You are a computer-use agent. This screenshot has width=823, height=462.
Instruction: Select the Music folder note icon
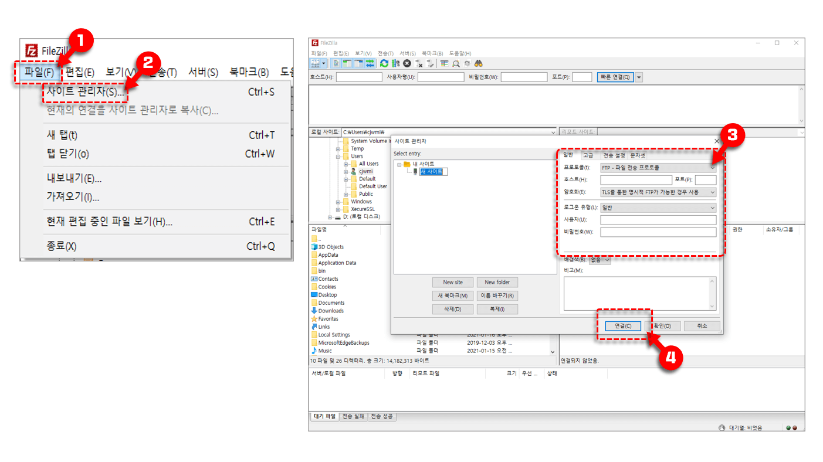tap(314, 351)
